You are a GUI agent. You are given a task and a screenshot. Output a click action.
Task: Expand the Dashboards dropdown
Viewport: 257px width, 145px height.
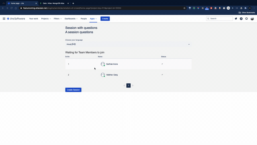(x=71, y=19)
